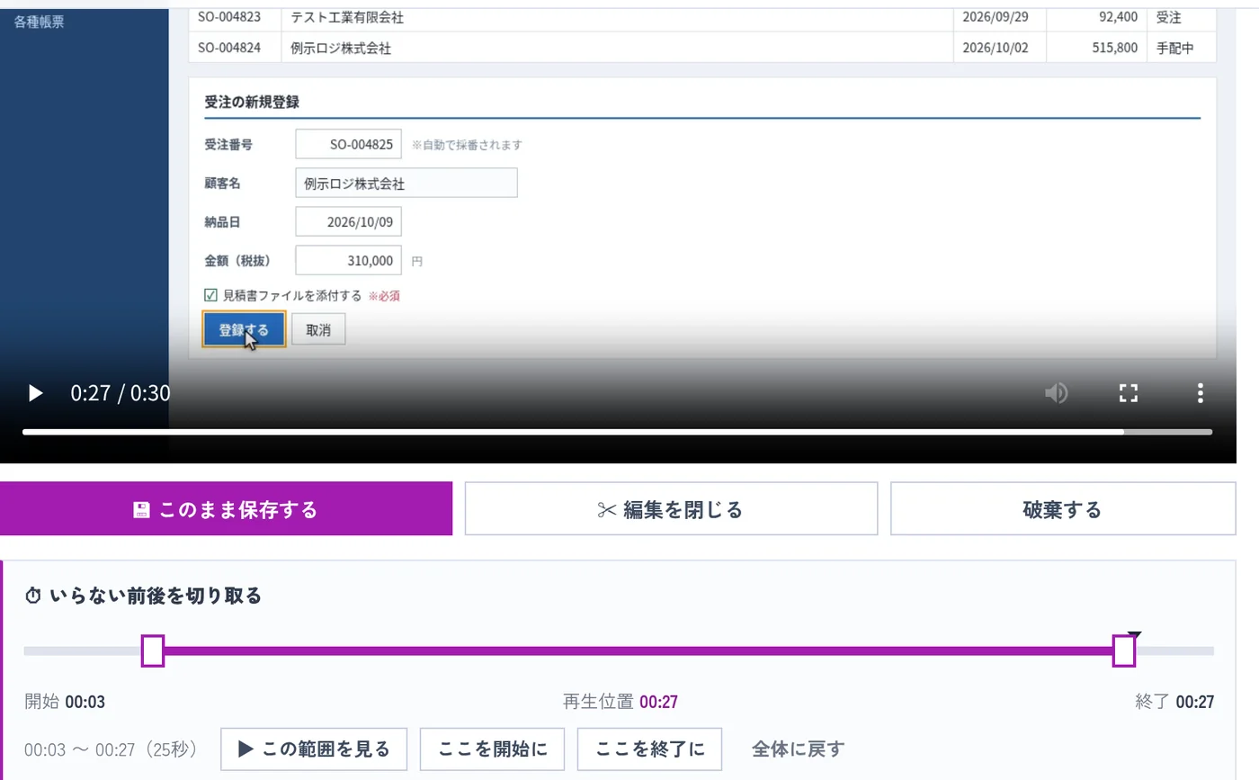Click 受注番号 field SO-004825
The image size is (1259, 780).
348,144
